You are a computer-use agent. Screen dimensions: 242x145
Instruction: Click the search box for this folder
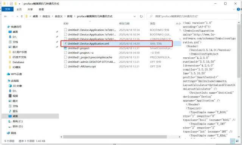click(x=192, y=16)
